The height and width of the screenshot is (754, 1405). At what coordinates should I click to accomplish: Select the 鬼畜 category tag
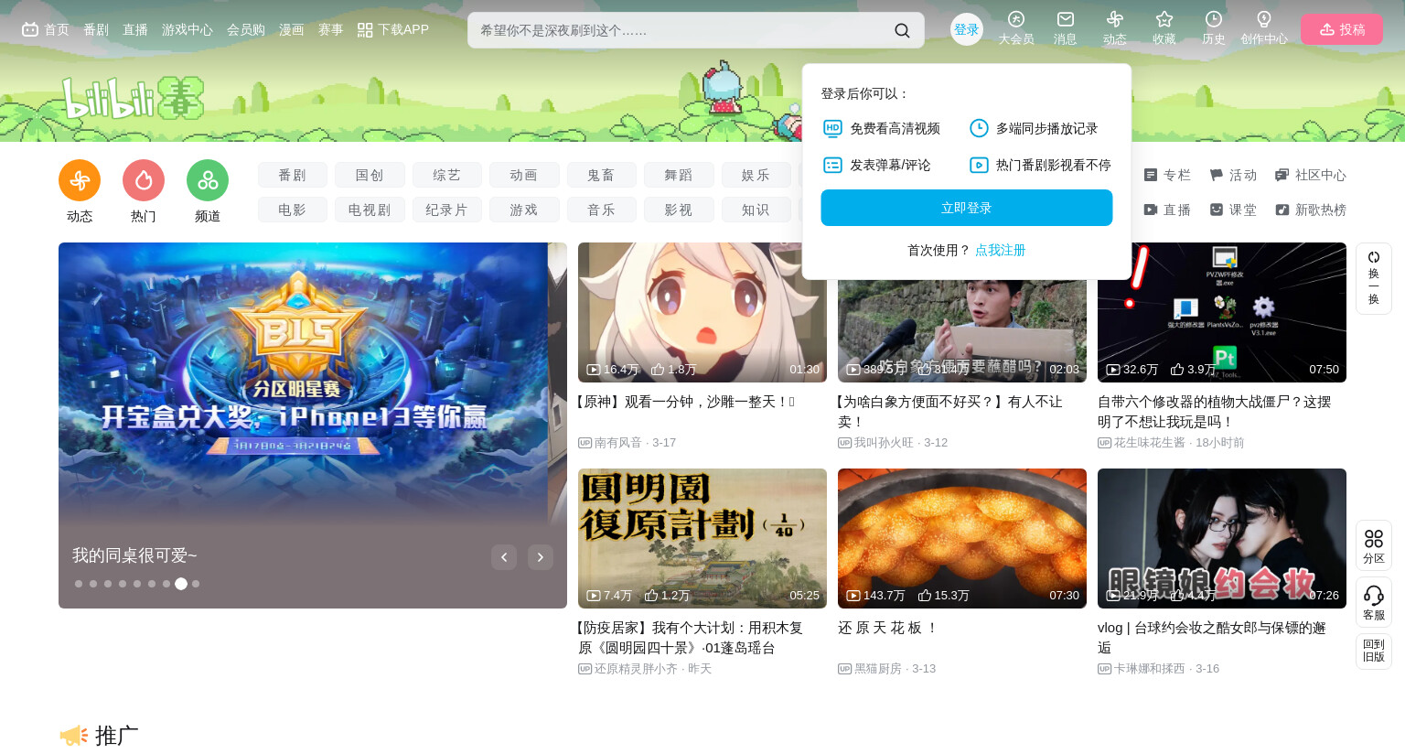602,175
